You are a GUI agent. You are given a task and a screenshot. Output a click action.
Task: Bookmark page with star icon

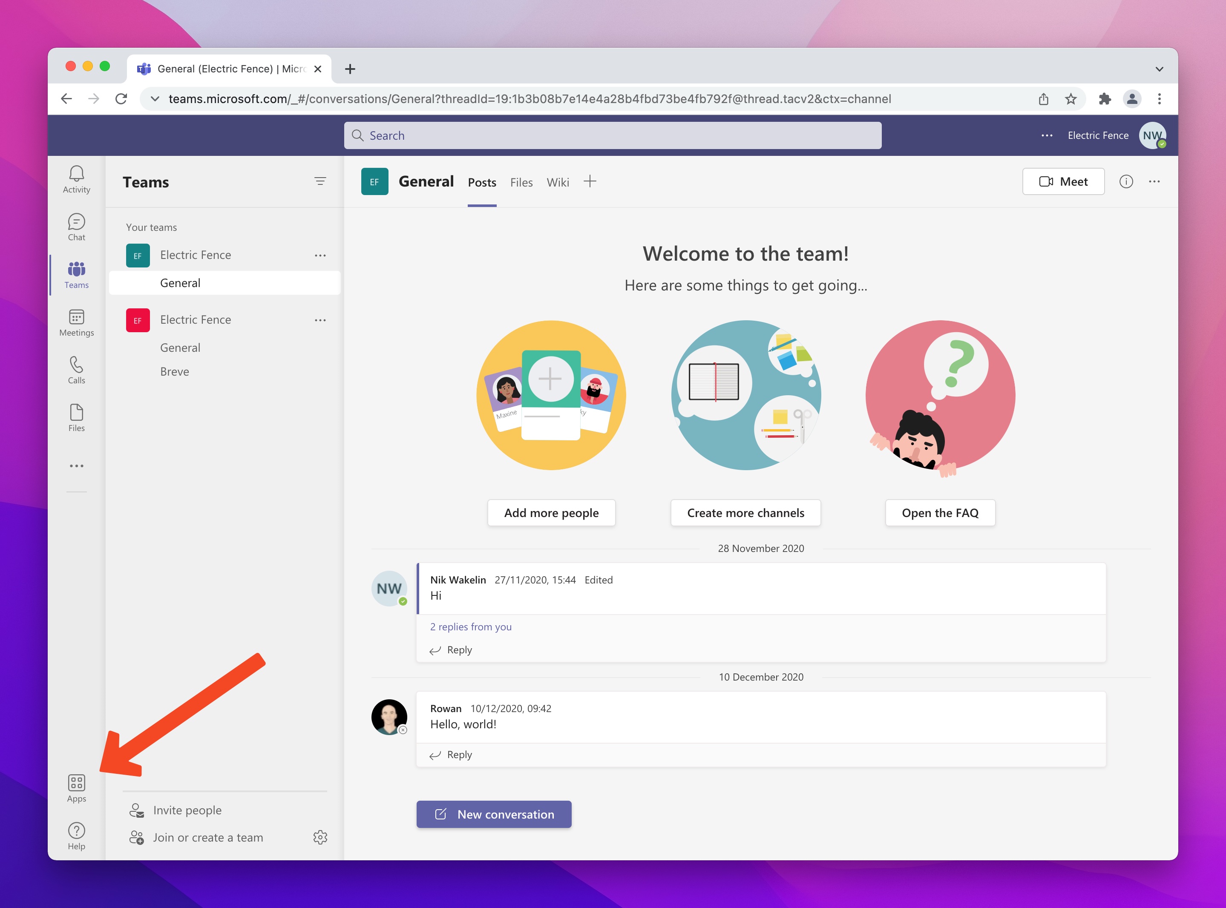(1071, 99)
